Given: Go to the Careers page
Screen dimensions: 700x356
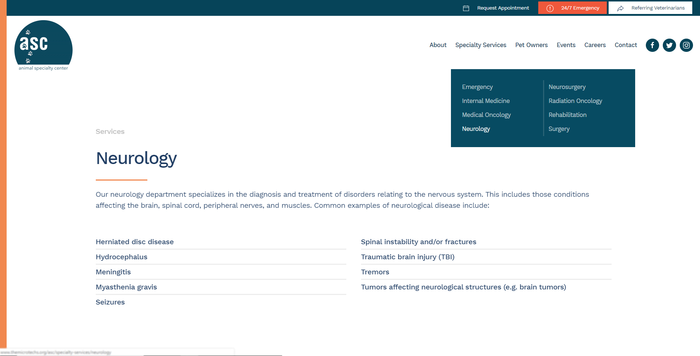Looking at the screenshot, I should (595, 45).
